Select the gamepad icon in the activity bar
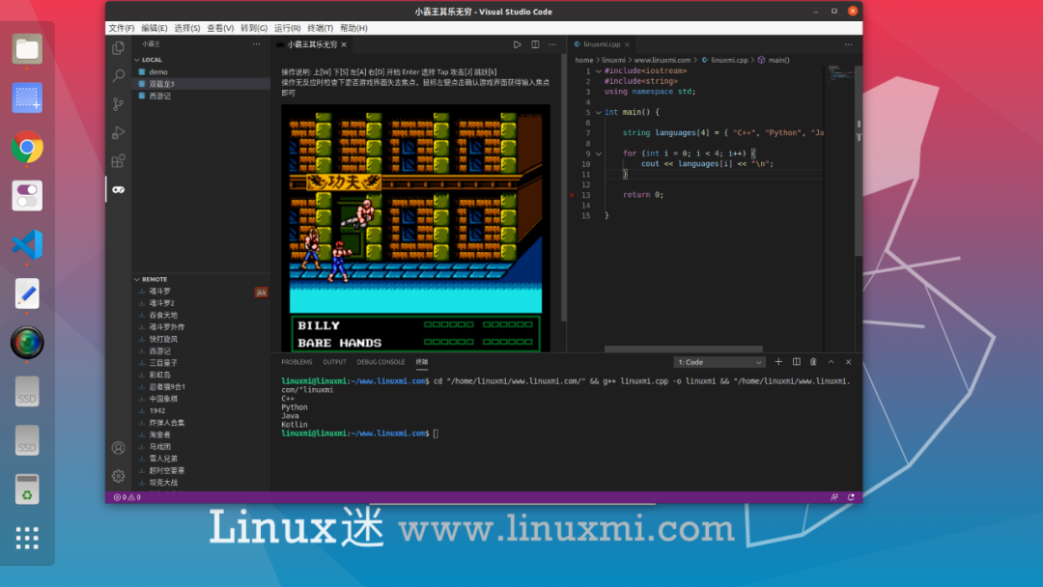This screenshot has height=587, width=1043. [x=119, y=189]
